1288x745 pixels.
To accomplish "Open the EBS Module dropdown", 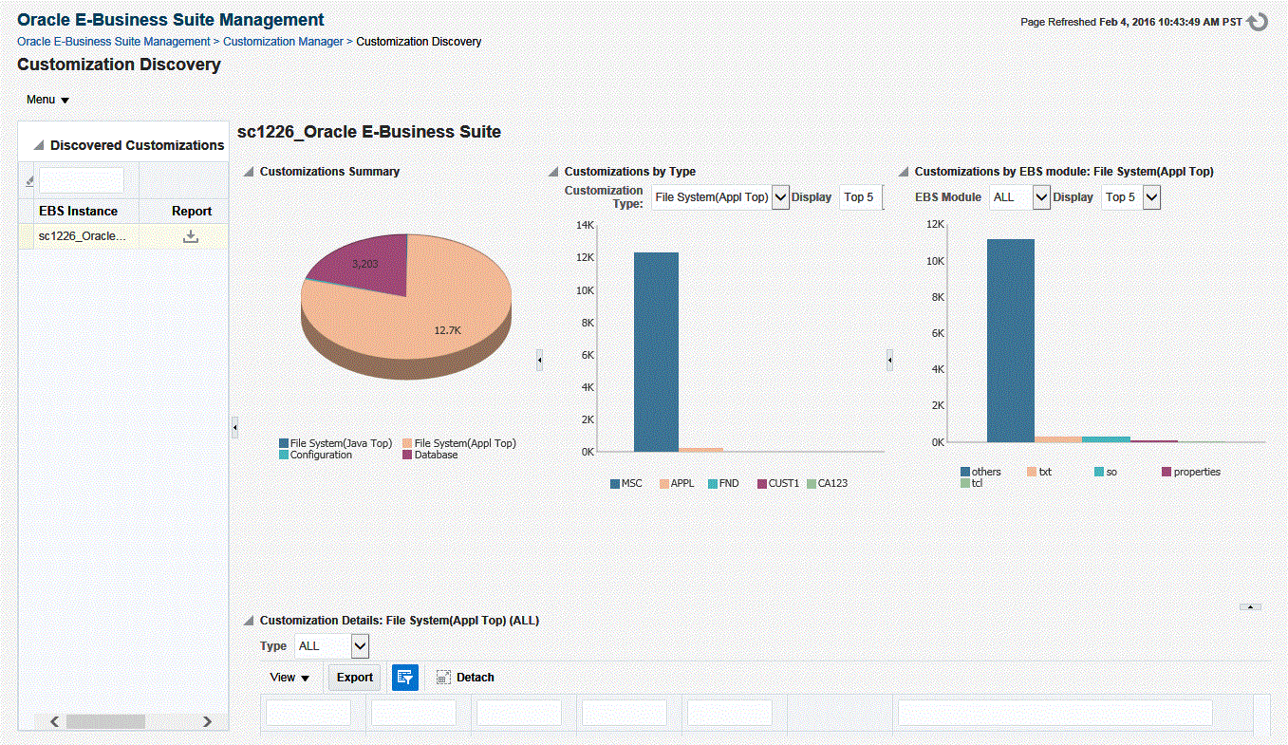I will point(1041,197).
